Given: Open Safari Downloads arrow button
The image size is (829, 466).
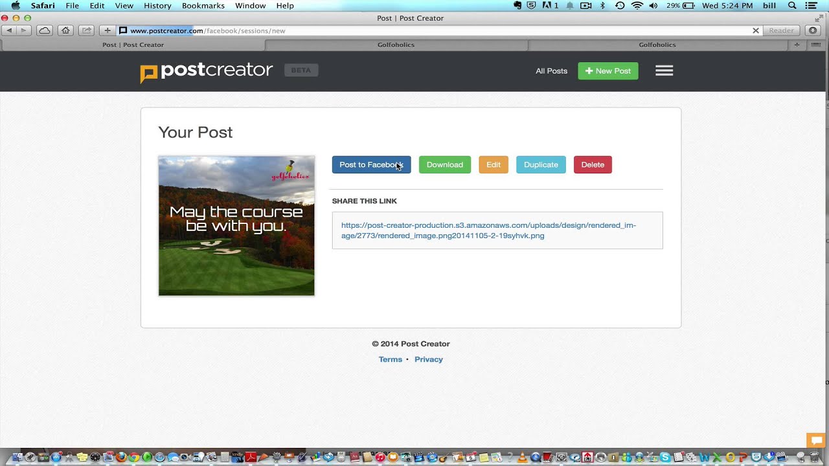Looking at the screenshot, I should click(813, 30).
